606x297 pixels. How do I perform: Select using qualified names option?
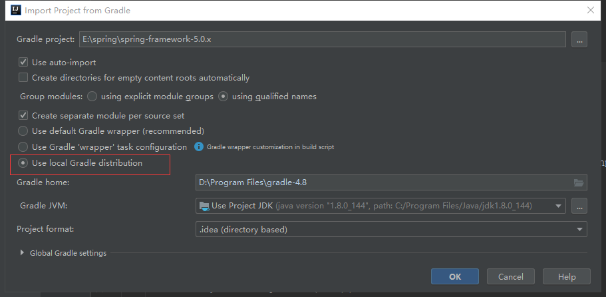224,97
